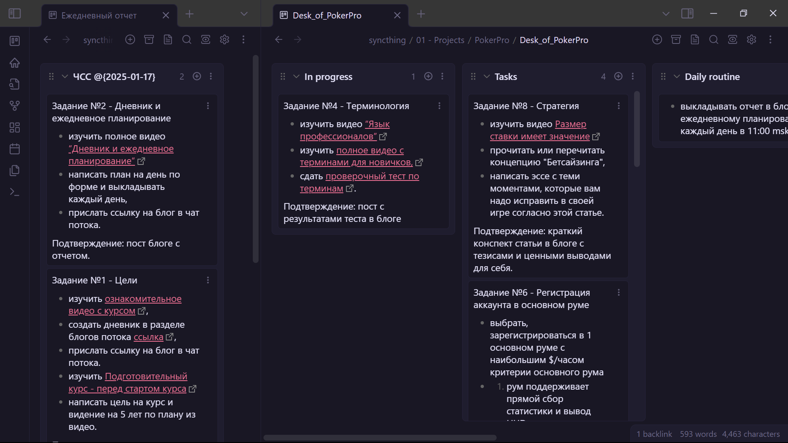Open Desk_of_PokerPro as markdown
This screenshot has width=788, height=443.
(695, 39)
